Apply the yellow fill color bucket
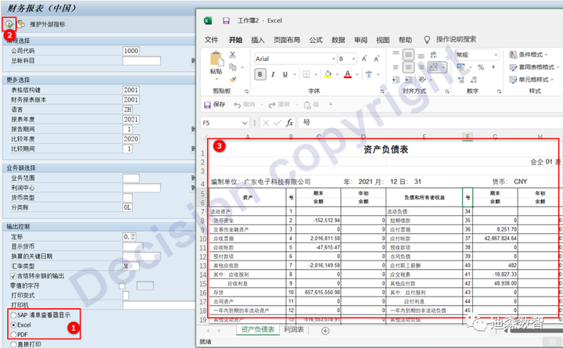Screen dimensions: 563x348 click(328, 74)
